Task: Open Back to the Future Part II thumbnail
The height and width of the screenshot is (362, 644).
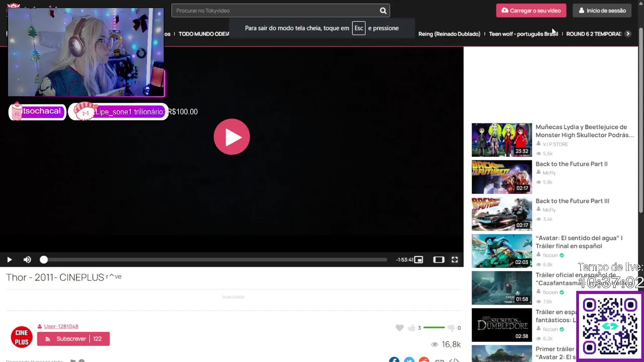Action: [502, 177]
